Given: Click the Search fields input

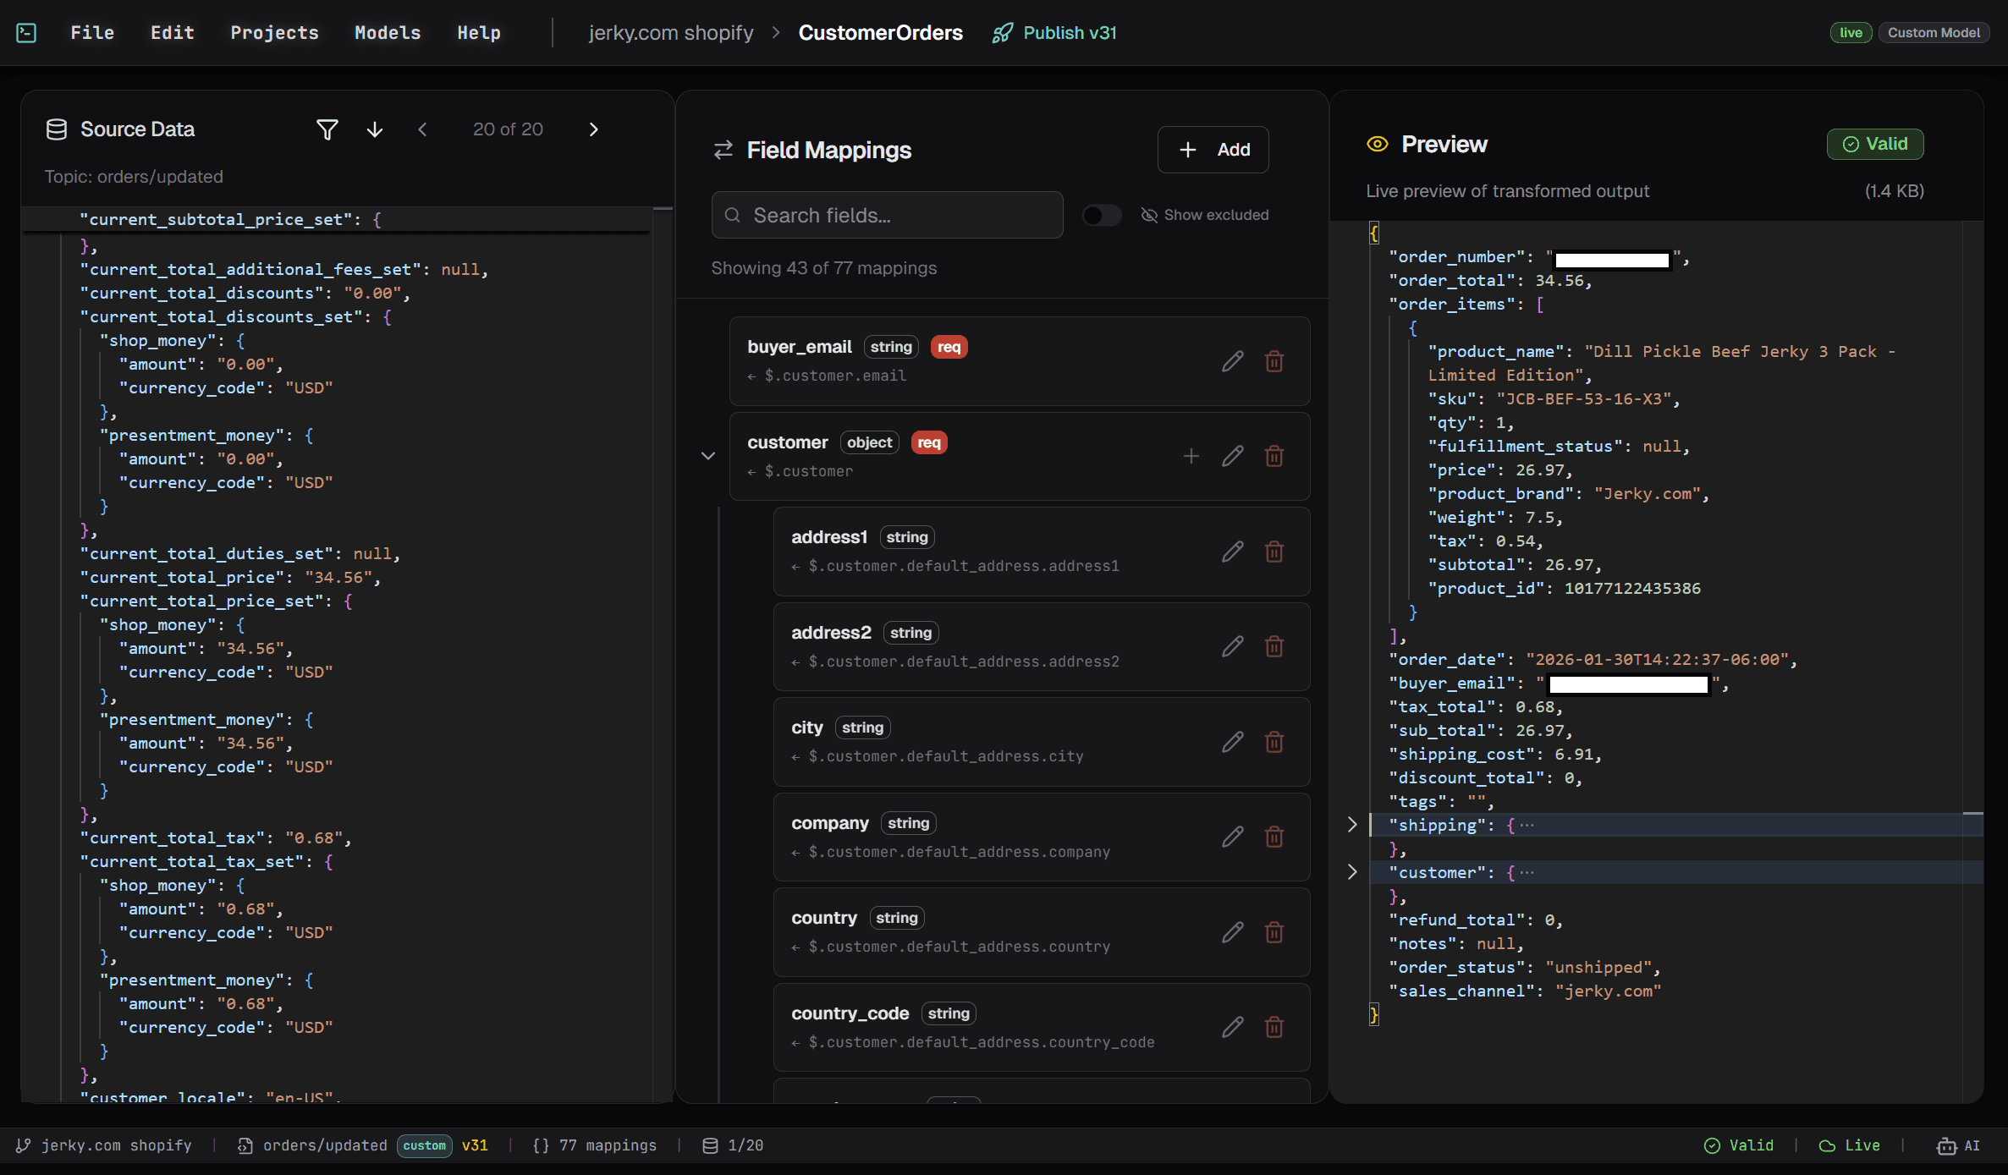Looking at the screenshot, I should click(x=887, y=215).
